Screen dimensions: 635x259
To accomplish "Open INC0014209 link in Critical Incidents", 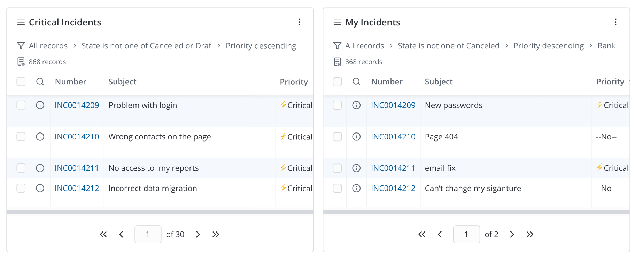I will coord(77,105).
